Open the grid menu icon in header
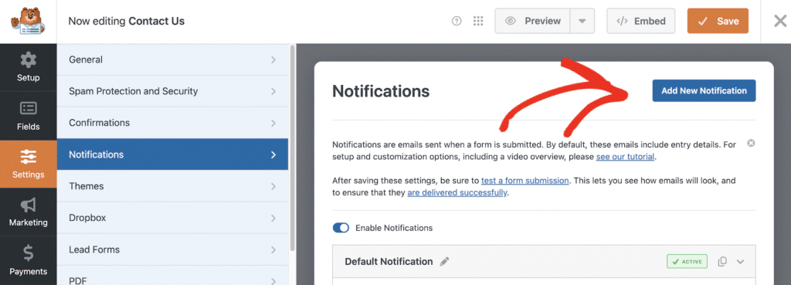Image resolution: width=791 pixels, height=285 pixels. [478, 21]
